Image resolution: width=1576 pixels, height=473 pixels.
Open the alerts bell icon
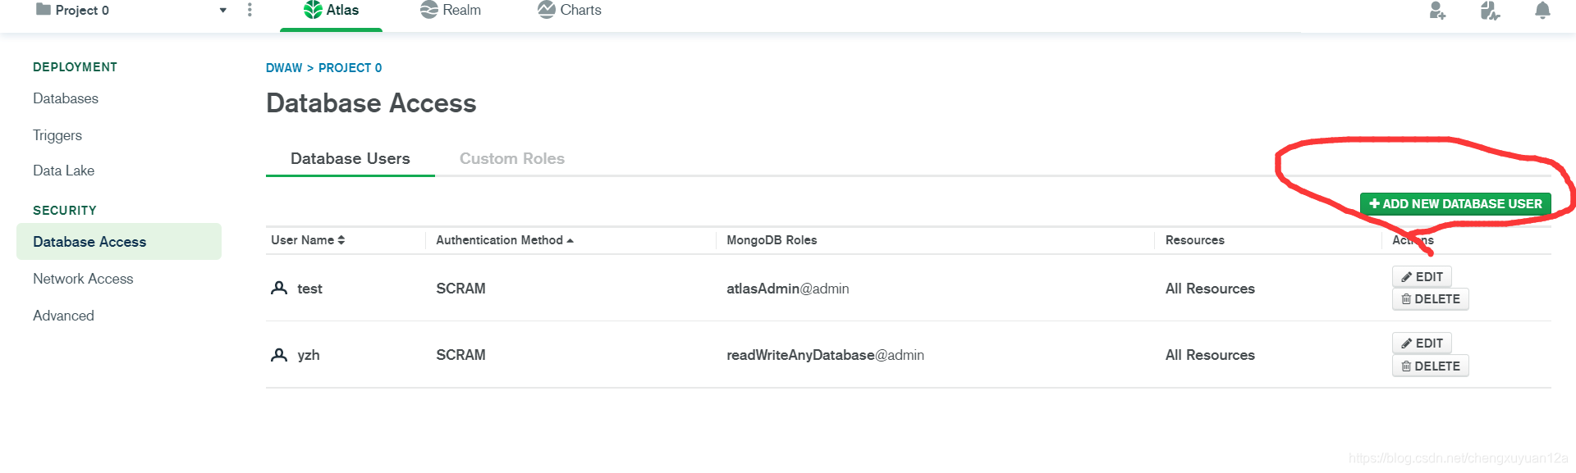(1542, 11)
